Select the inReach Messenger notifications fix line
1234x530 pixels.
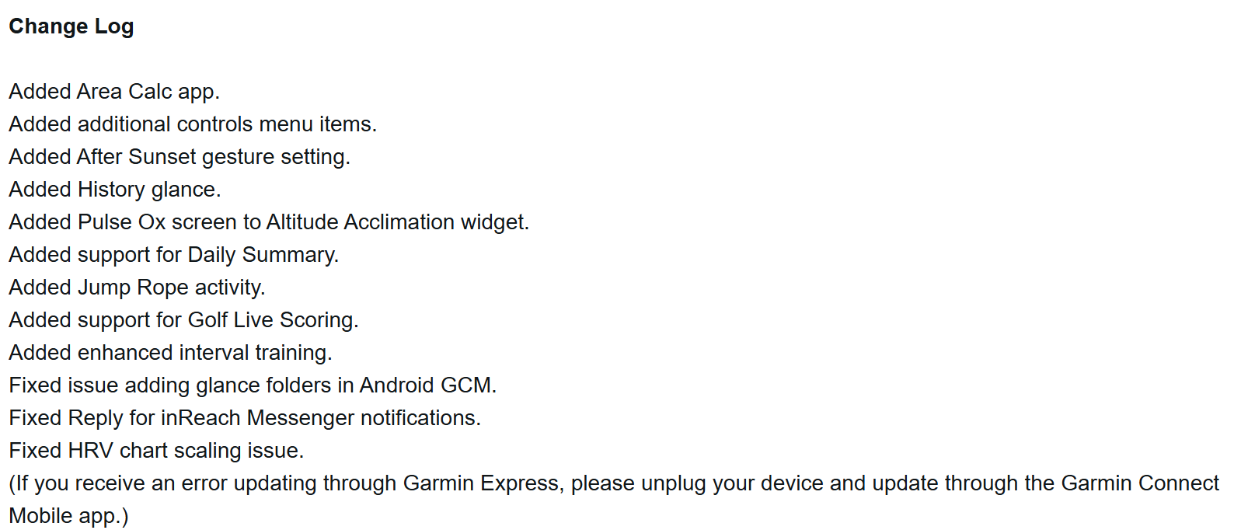click(245, 418)
